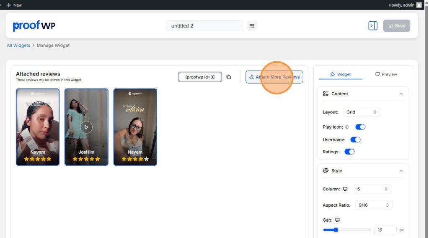Screen dimensions: 429x238
Task: Click the [proofwp id=3] shortcode box
Action: tap(200, 77)
